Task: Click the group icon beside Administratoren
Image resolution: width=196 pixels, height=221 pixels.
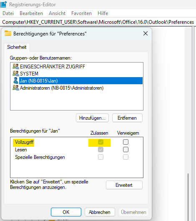Action: pyautogui.click(x=16, y=88)
